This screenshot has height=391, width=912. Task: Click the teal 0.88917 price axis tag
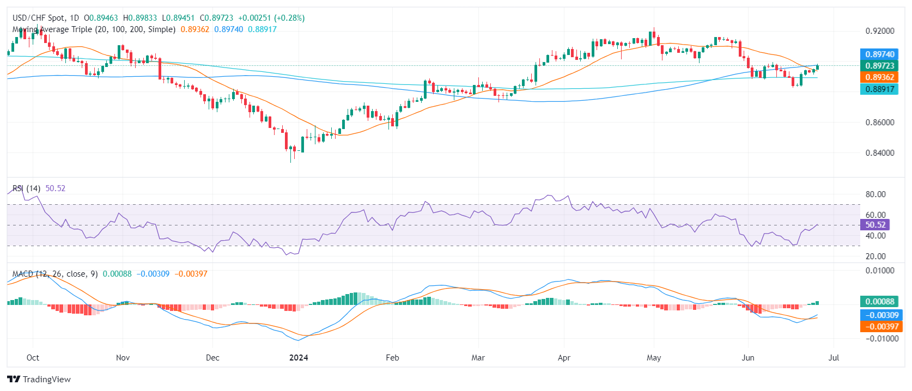click(x=880, y=89)
